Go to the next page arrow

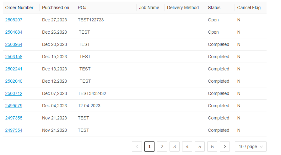pyautogui.click(x=225, y=147)
